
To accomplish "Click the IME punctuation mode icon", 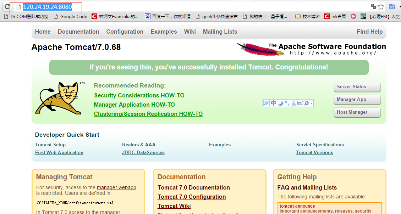I will coord(287,103).
